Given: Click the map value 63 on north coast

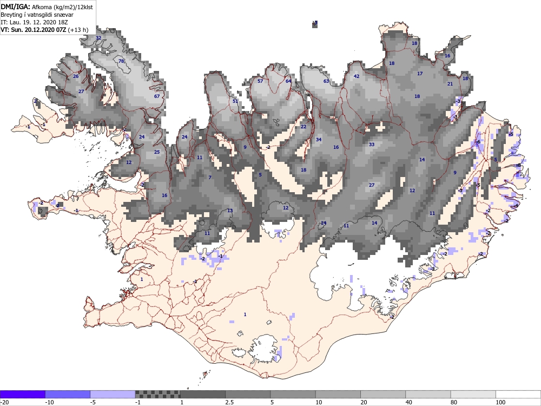Looking at the screenshot, I should click(326, 81).
